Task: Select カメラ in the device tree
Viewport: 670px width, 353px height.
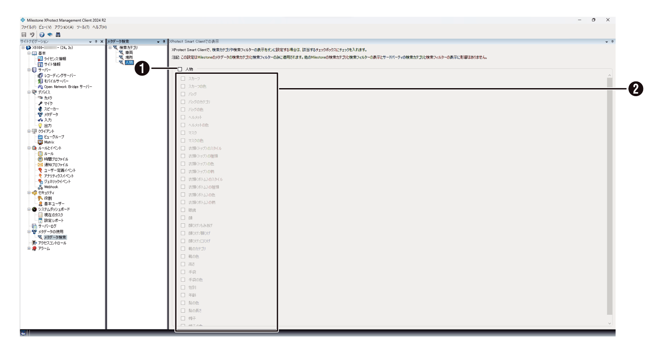Action: [48, 98]
